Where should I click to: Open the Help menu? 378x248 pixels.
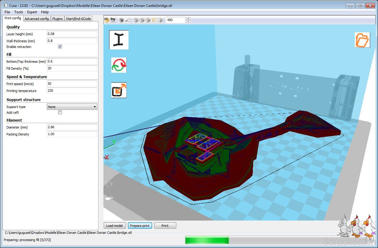(45, 12)
